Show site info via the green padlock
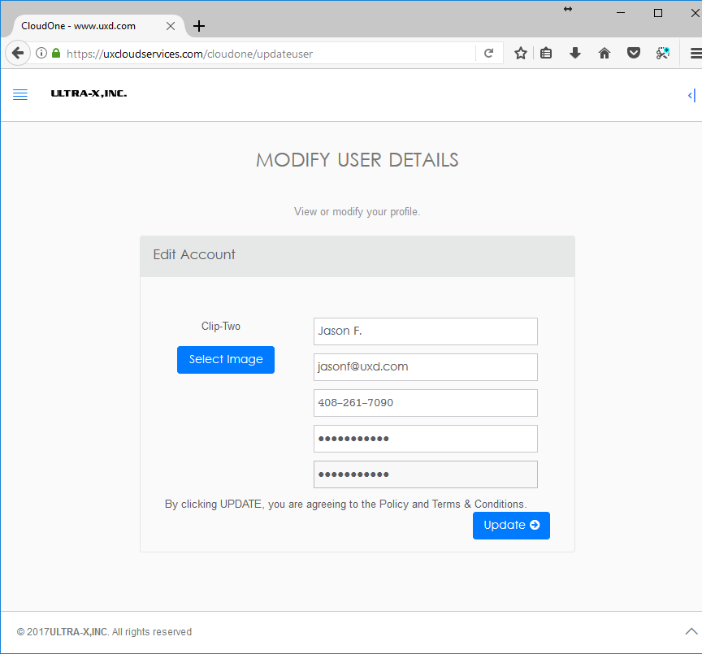 (x=56, y=54)
